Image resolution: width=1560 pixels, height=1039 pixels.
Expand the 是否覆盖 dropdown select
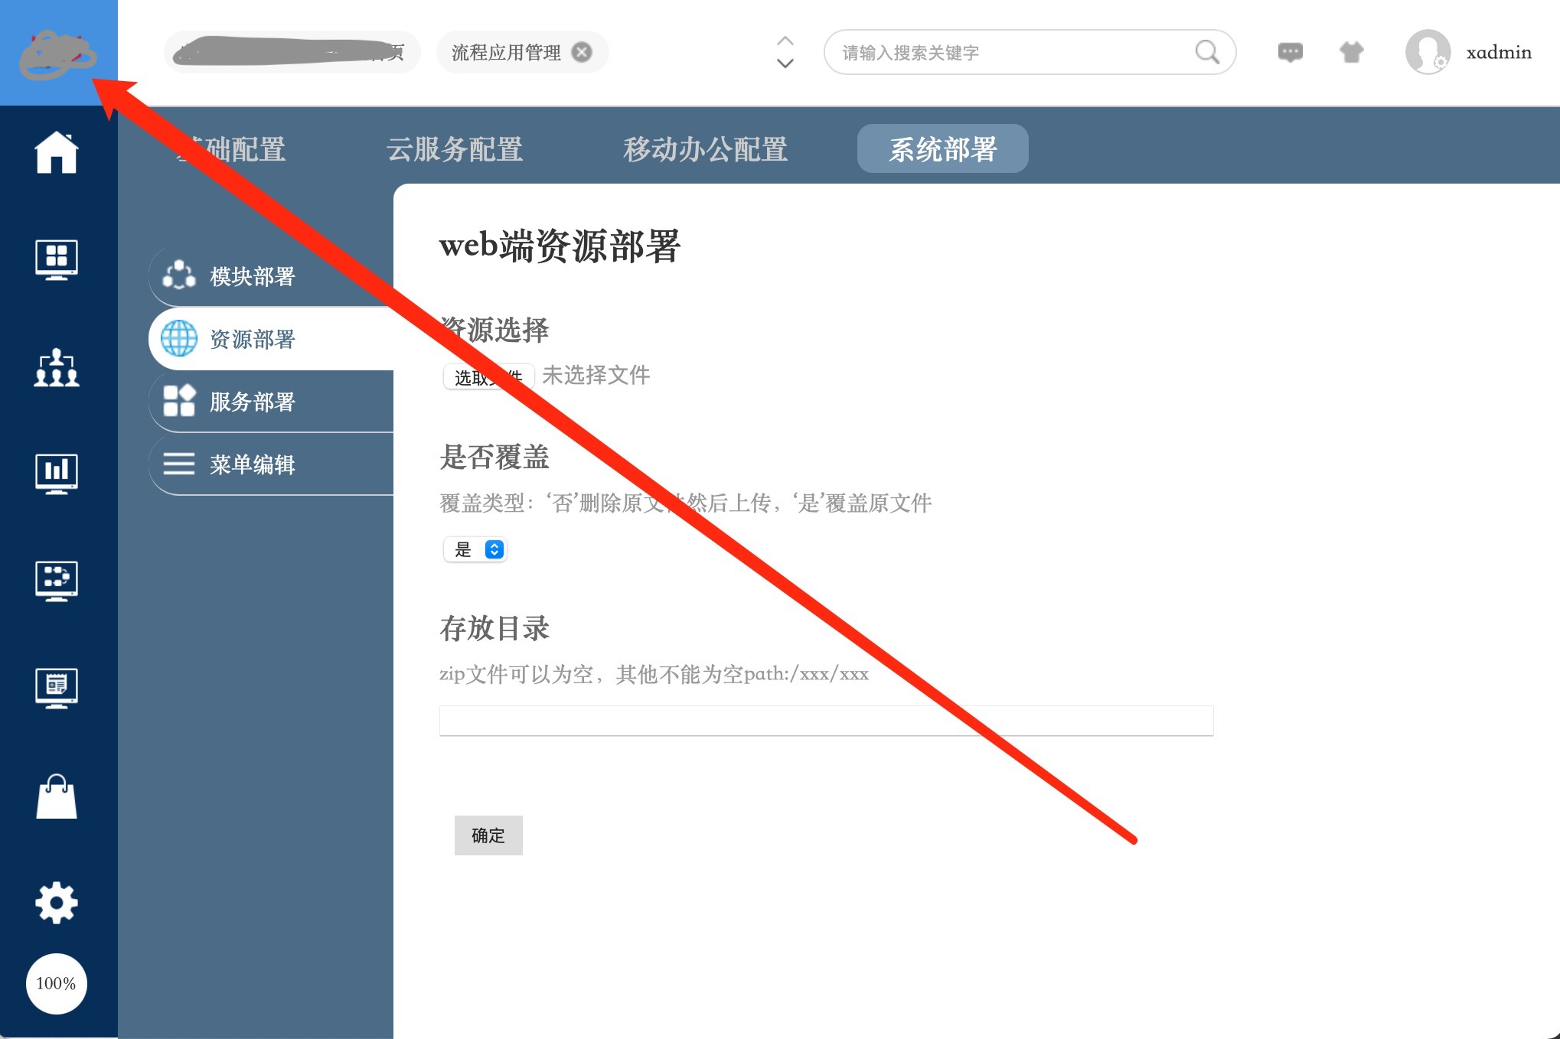pyautogui.click(x=475, y=549)
